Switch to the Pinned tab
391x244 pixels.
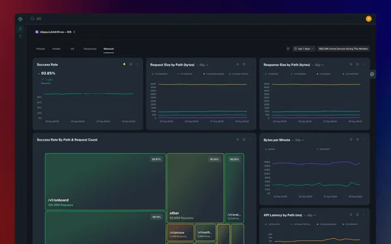(40, 49)
